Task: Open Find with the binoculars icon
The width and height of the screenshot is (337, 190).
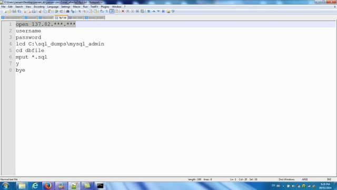Action: click(x=68, y=11)
